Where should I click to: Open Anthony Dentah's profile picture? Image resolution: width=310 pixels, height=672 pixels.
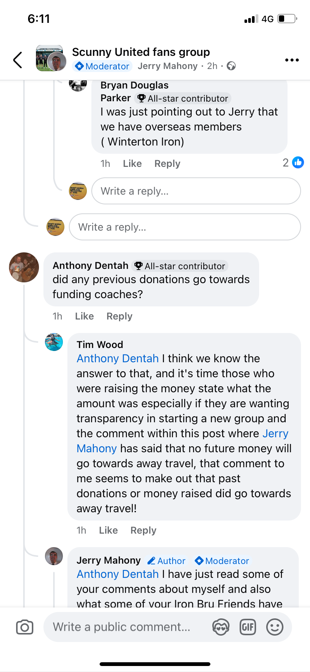[x=24, y=267]
